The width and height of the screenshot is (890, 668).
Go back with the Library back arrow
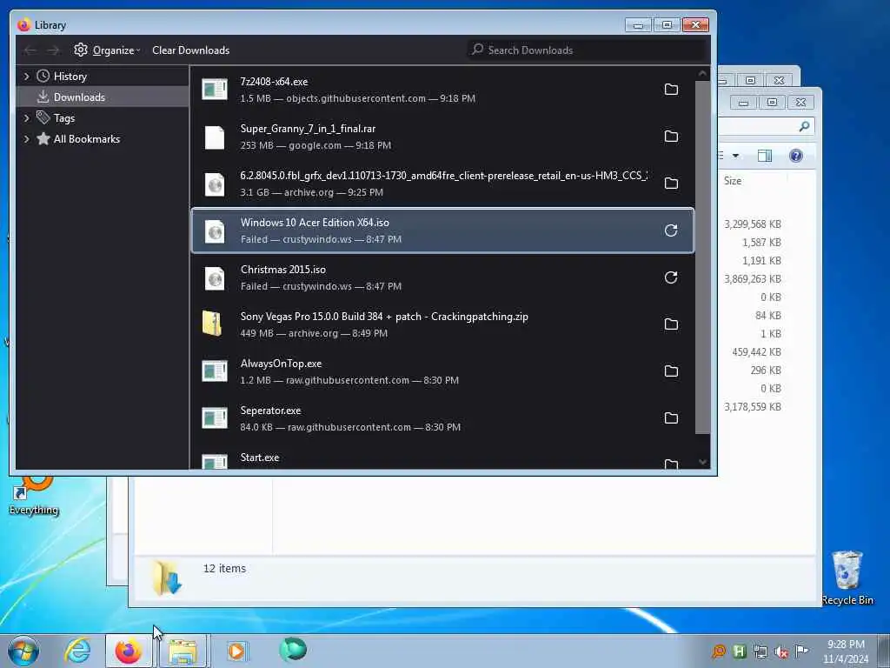(x=30, y=50)
